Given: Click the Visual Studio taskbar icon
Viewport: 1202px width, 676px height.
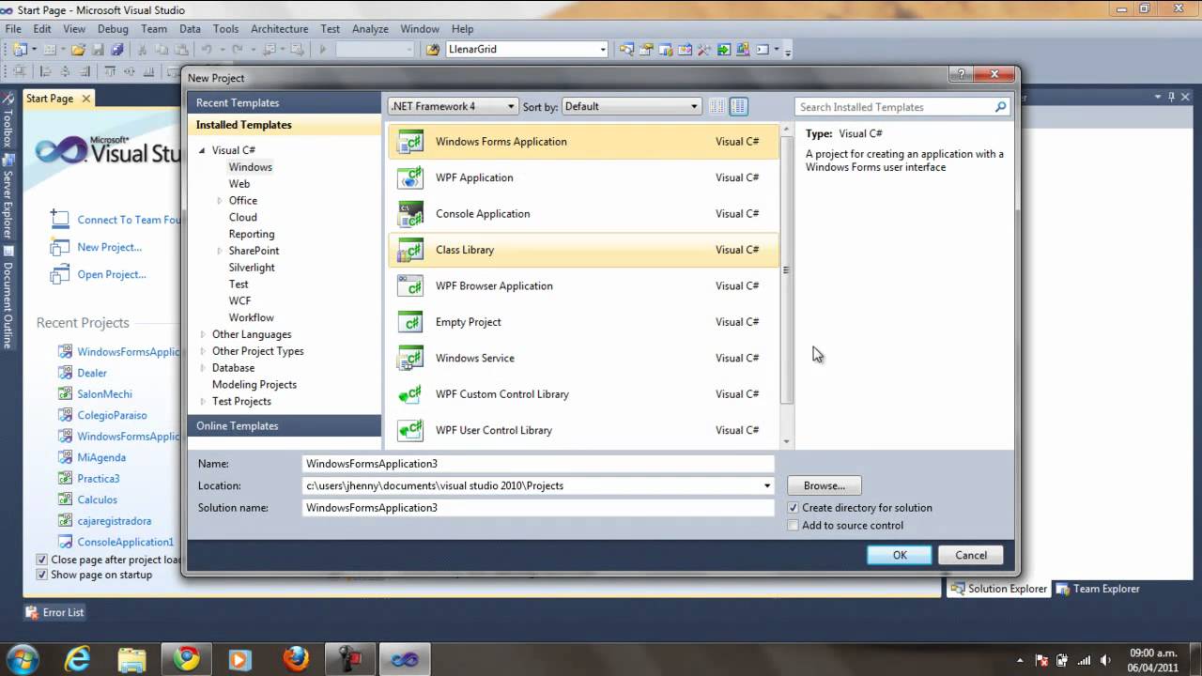Looking at the screenshot, I should (x=405, y=659).
